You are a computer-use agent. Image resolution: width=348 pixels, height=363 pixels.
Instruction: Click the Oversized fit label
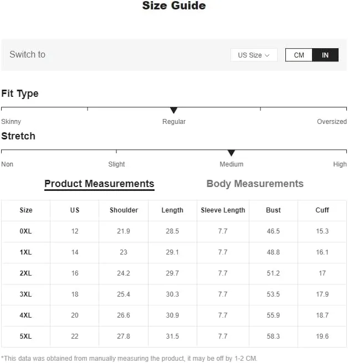(x=332, y=122)
